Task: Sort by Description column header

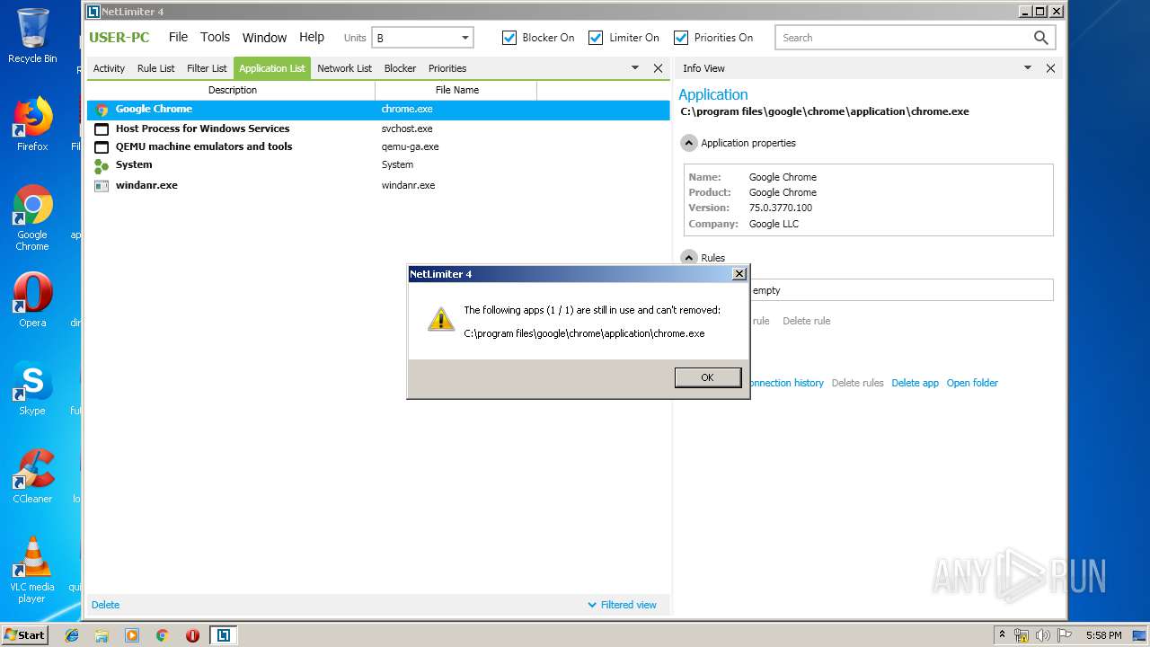Action: 232,90
